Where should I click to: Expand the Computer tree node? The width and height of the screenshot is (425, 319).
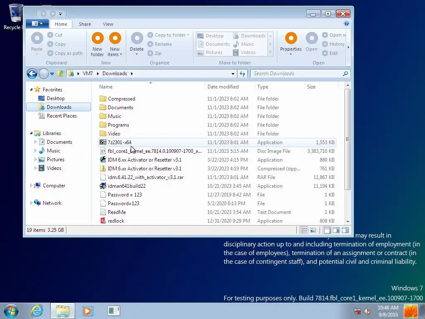(x=31, y=186)
